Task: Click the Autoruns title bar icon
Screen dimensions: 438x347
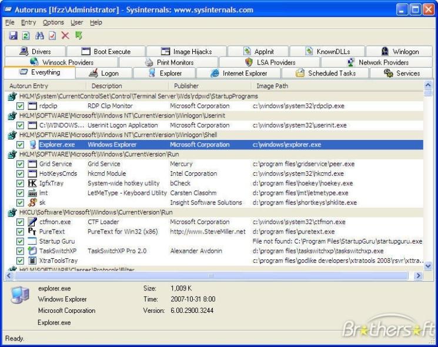Action: (x=8, y=9)
